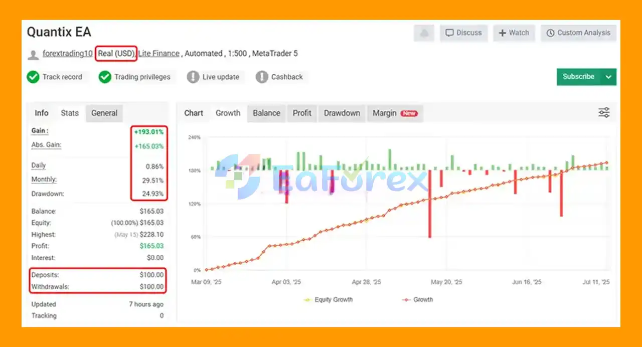Switch to the Info tab

tap(42, 113)
